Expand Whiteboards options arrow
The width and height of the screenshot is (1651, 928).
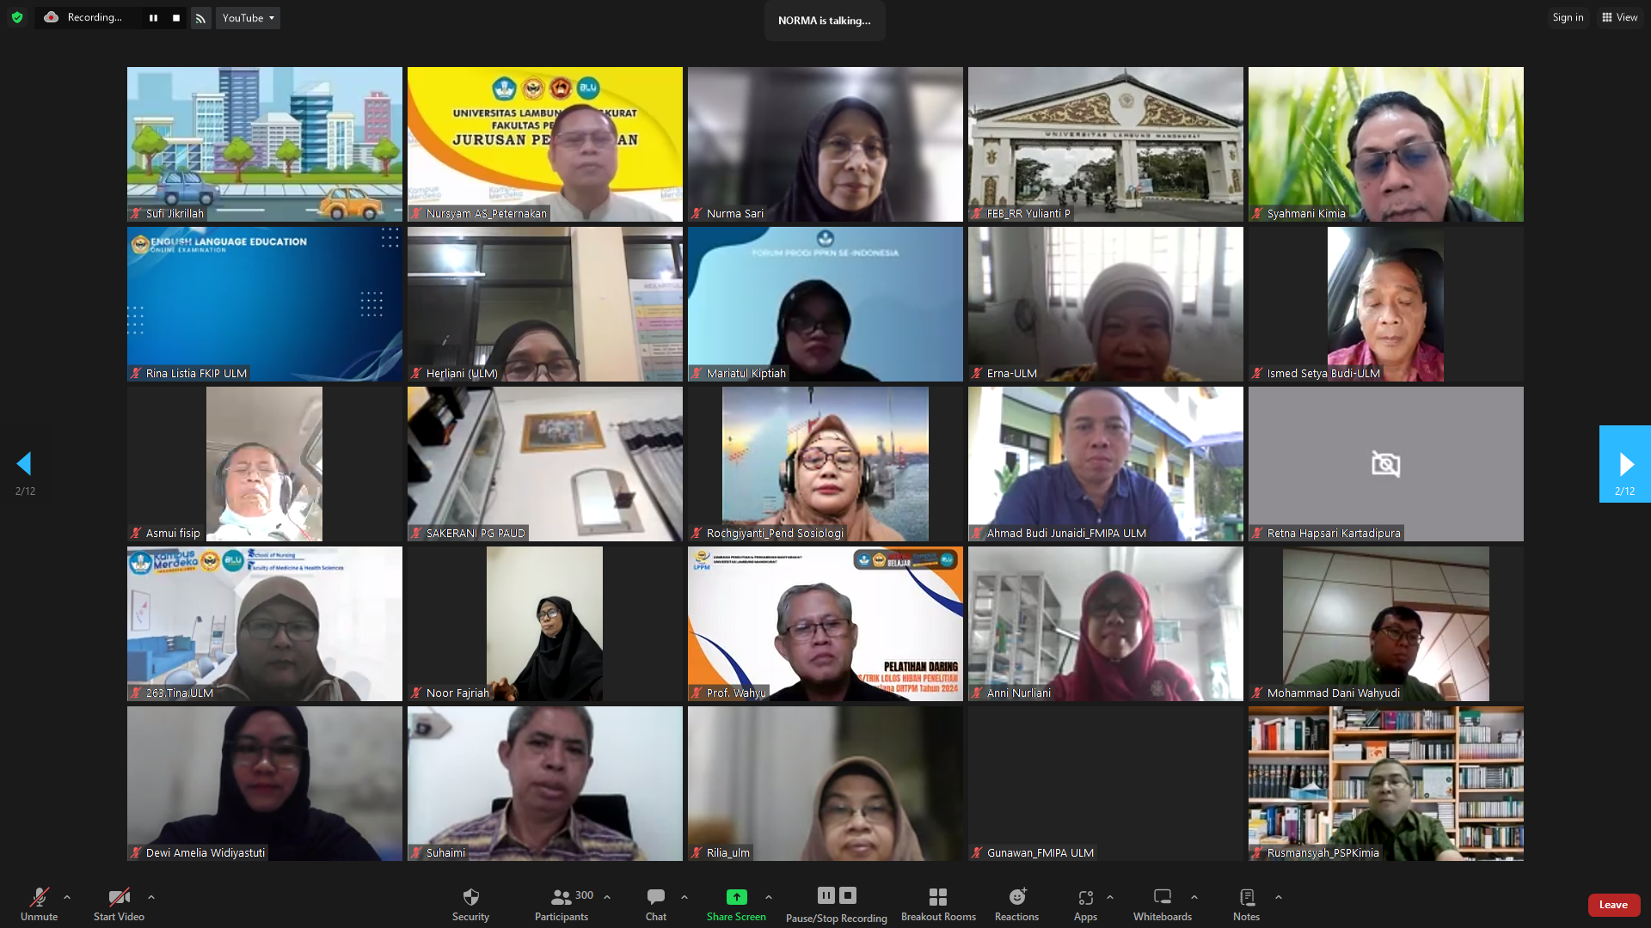click(1194, 897)
